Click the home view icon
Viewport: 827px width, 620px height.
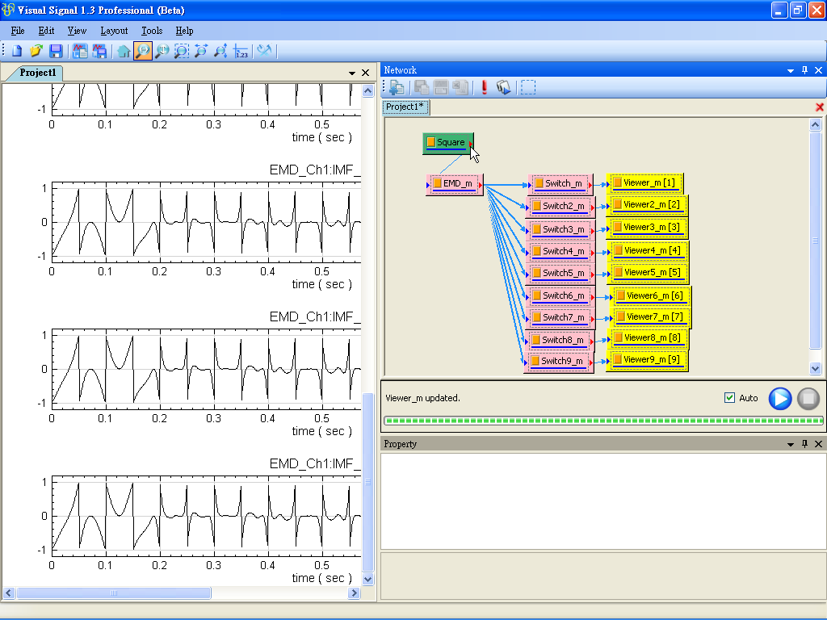pos(124,52)
